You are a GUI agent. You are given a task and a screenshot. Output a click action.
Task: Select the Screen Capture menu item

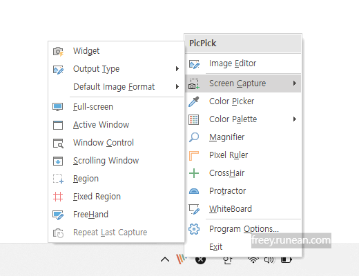pos(243,83)
